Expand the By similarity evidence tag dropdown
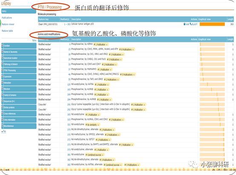 [x=92, y=125]
